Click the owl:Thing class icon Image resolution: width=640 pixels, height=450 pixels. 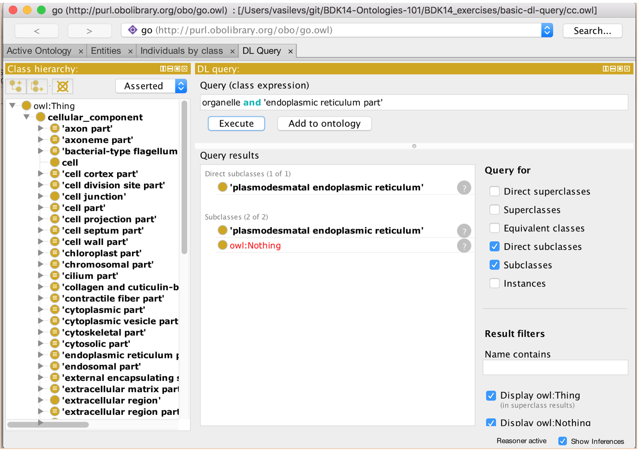(x=26, y=106)
